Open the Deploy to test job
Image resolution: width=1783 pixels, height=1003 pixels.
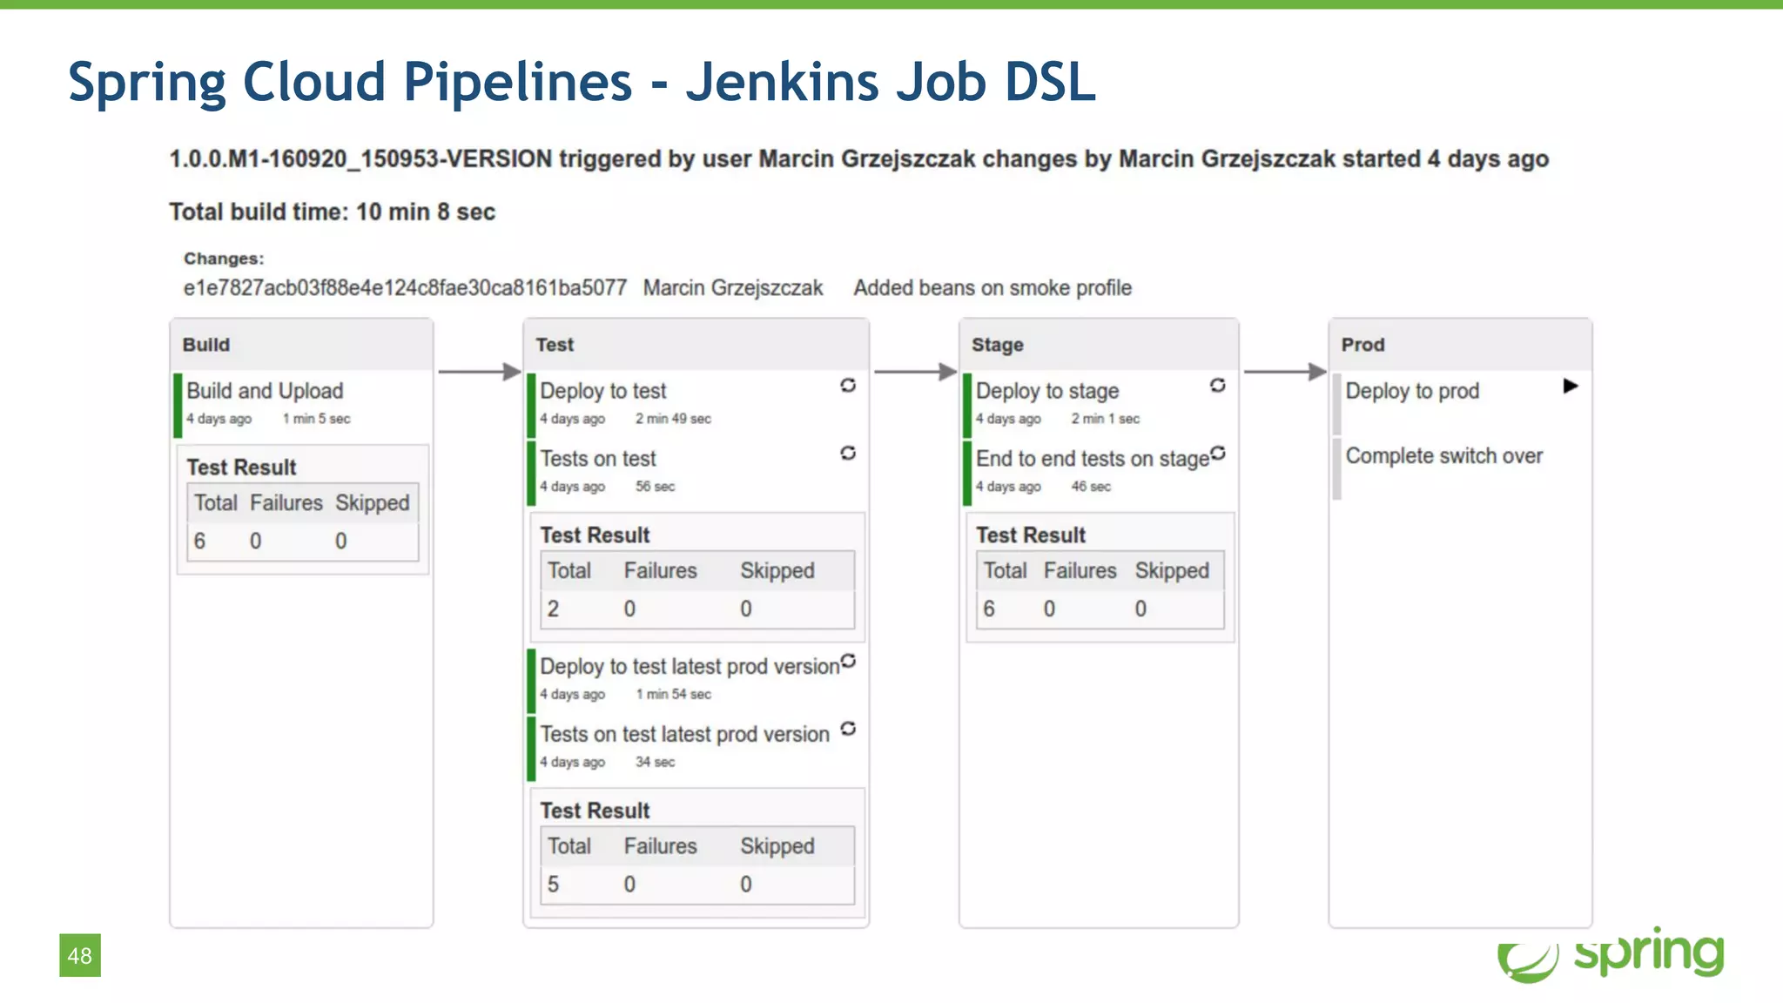click(602, 391)
